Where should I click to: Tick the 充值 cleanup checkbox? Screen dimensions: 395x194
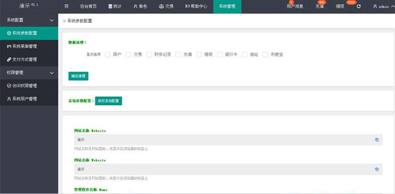pyautogui.click(x=178, y=55)
